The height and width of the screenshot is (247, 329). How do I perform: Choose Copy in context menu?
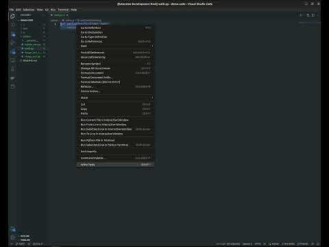point(115,109)
